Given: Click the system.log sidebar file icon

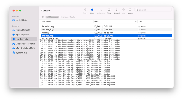Looking at the screenshot, I should tap(13, 53).
